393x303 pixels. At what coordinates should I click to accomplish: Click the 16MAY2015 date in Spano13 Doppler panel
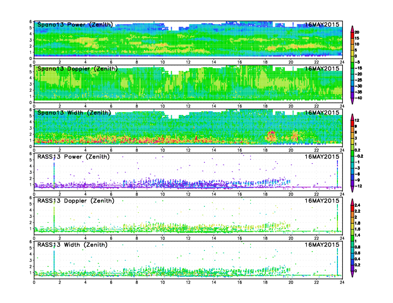(x=322, y=68)
